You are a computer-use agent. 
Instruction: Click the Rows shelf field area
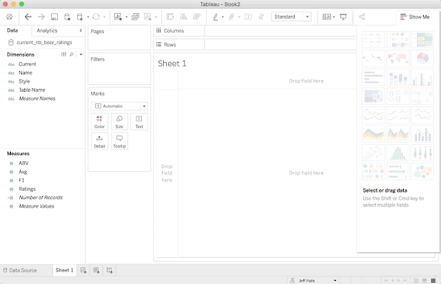pos(280,45)
